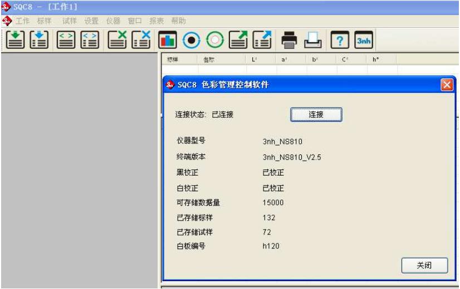Click the 黑校正 label
The image size is (460, 289).
click(x=187, y=172)
